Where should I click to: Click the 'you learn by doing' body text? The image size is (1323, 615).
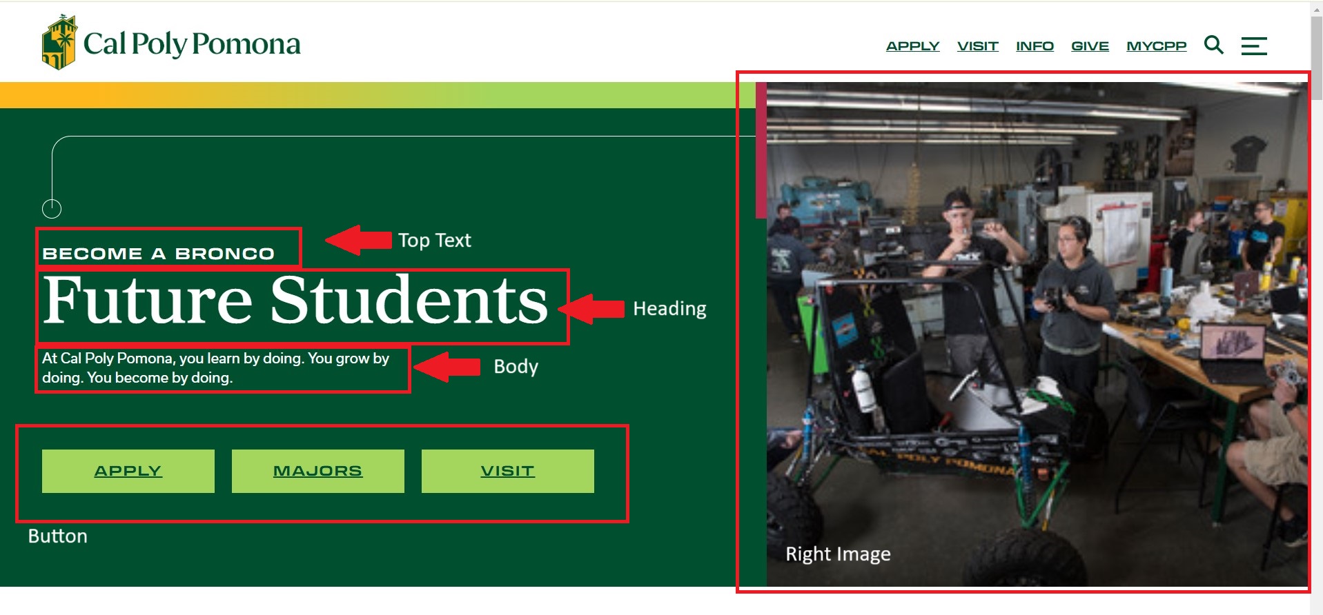[216, 367]
